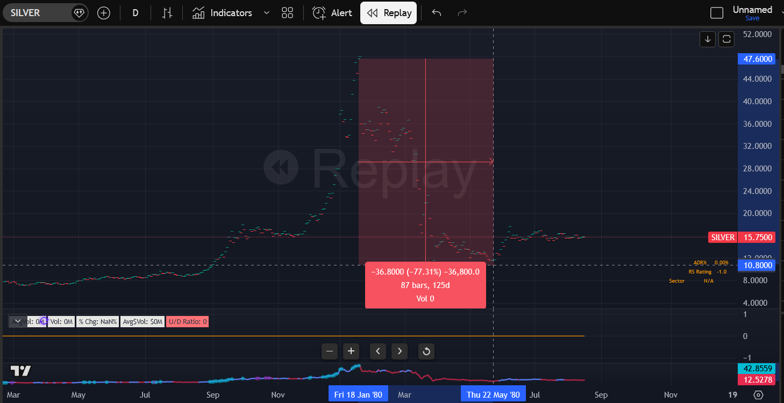
Task: Zoom in with the plus button
Action: click(x=351, y=351)
